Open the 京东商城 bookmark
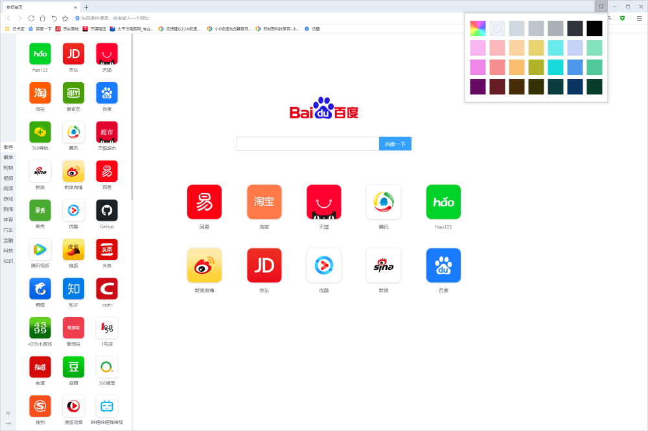Viewport: 648px width, 431px height. click(x=67, y=29)
